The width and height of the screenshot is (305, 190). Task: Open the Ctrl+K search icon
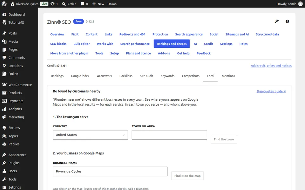click(64, 4)
